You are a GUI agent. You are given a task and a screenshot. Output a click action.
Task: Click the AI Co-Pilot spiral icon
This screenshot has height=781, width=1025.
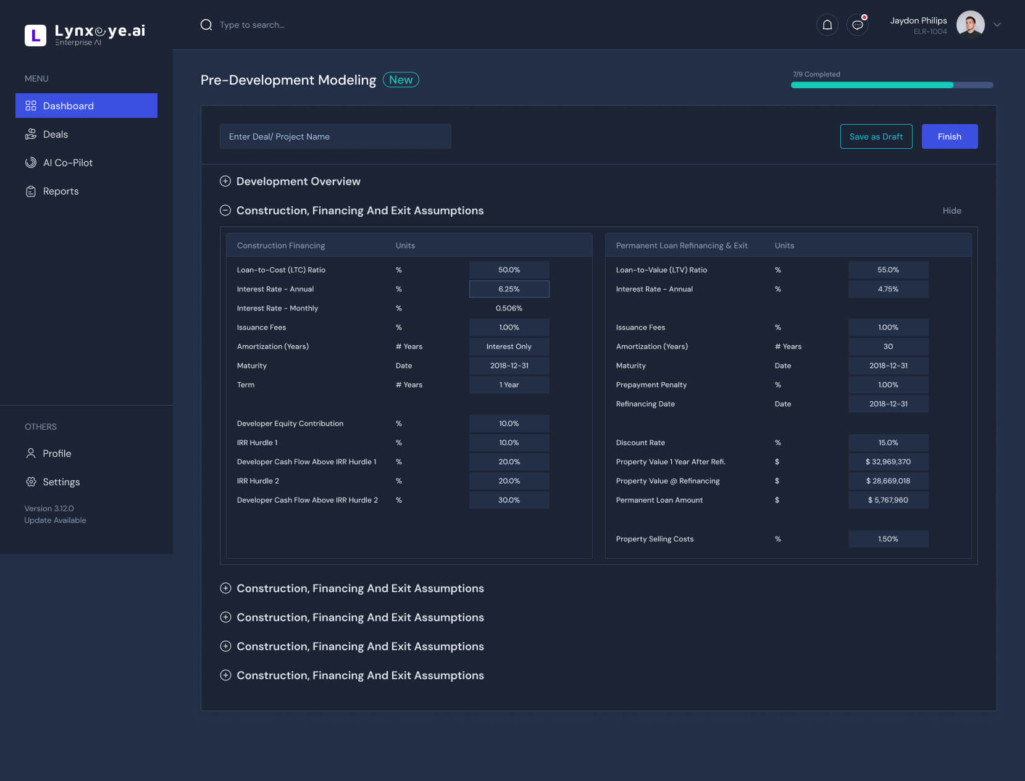pyautogui.click(x=31, y=163)
